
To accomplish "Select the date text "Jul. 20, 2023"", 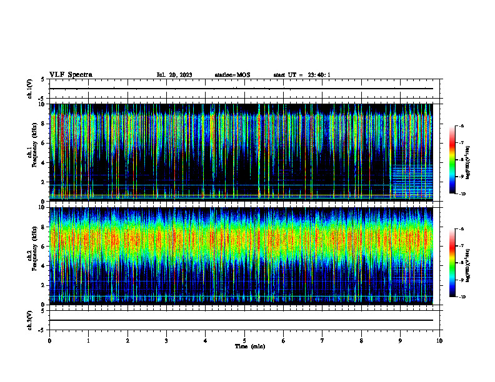I will [x=174, y=75].
